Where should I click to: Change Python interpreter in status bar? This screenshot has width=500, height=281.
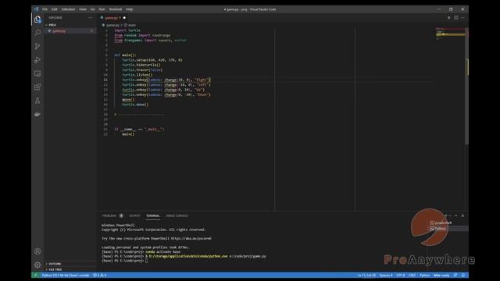click(x=66, y=276)
